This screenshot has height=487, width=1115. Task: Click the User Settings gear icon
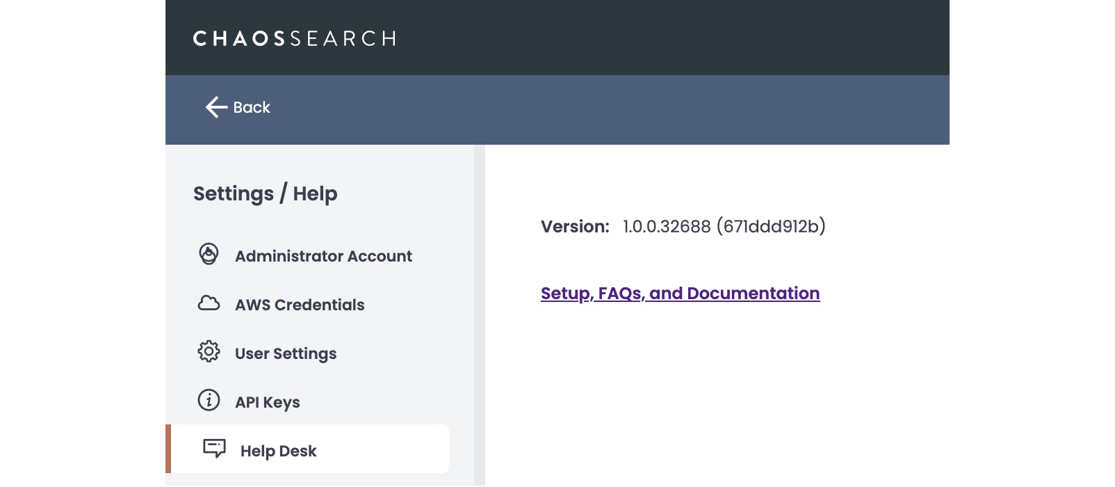point(209,351)
